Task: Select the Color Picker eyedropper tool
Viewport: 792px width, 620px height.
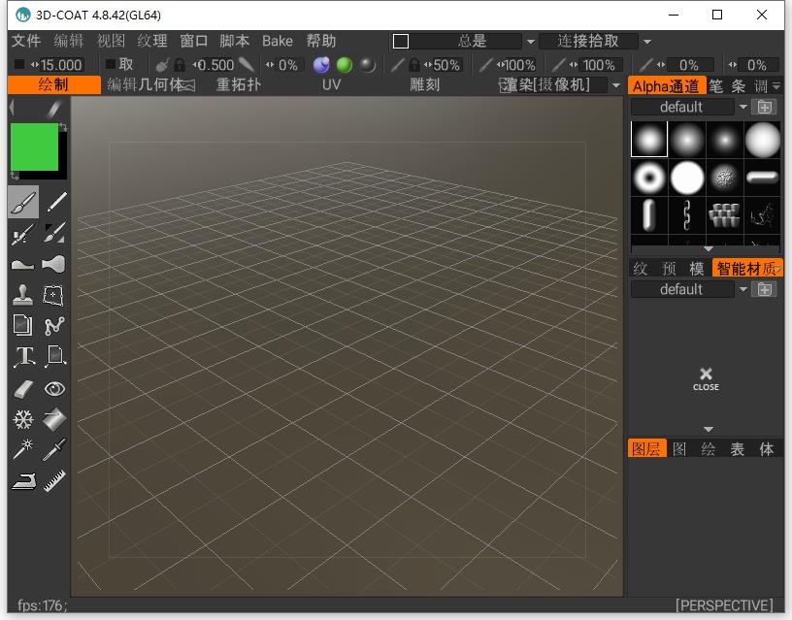Action: (x=55, y=449)
